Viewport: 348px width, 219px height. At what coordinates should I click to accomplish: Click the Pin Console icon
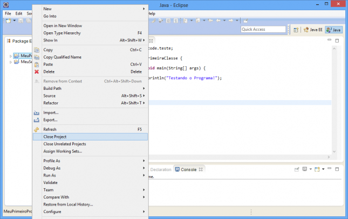coord(297,169)
